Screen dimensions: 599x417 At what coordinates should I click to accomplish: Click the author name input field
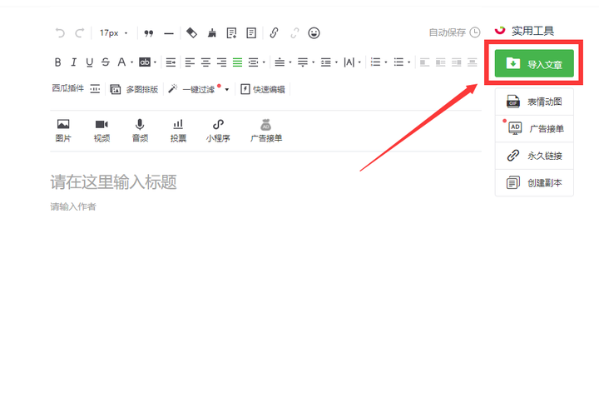(265, 206)
